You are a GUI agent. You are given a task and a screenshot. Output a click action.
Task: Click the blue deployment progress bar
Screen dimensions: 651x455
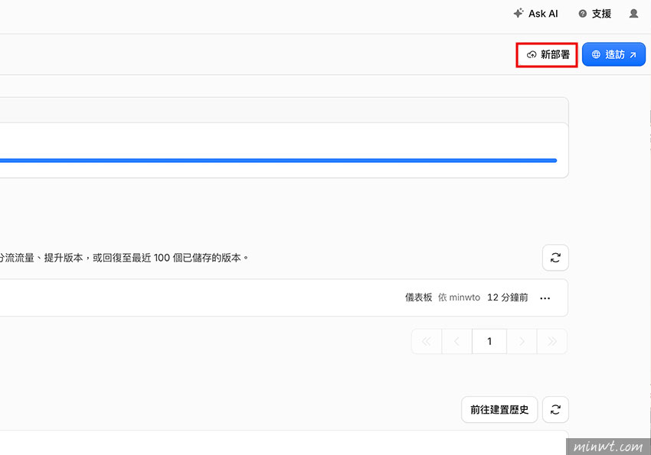click(x=278, y=161)
